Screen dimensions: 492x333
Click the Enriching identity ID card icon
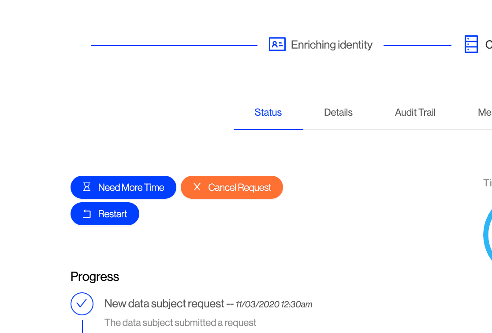277,44
